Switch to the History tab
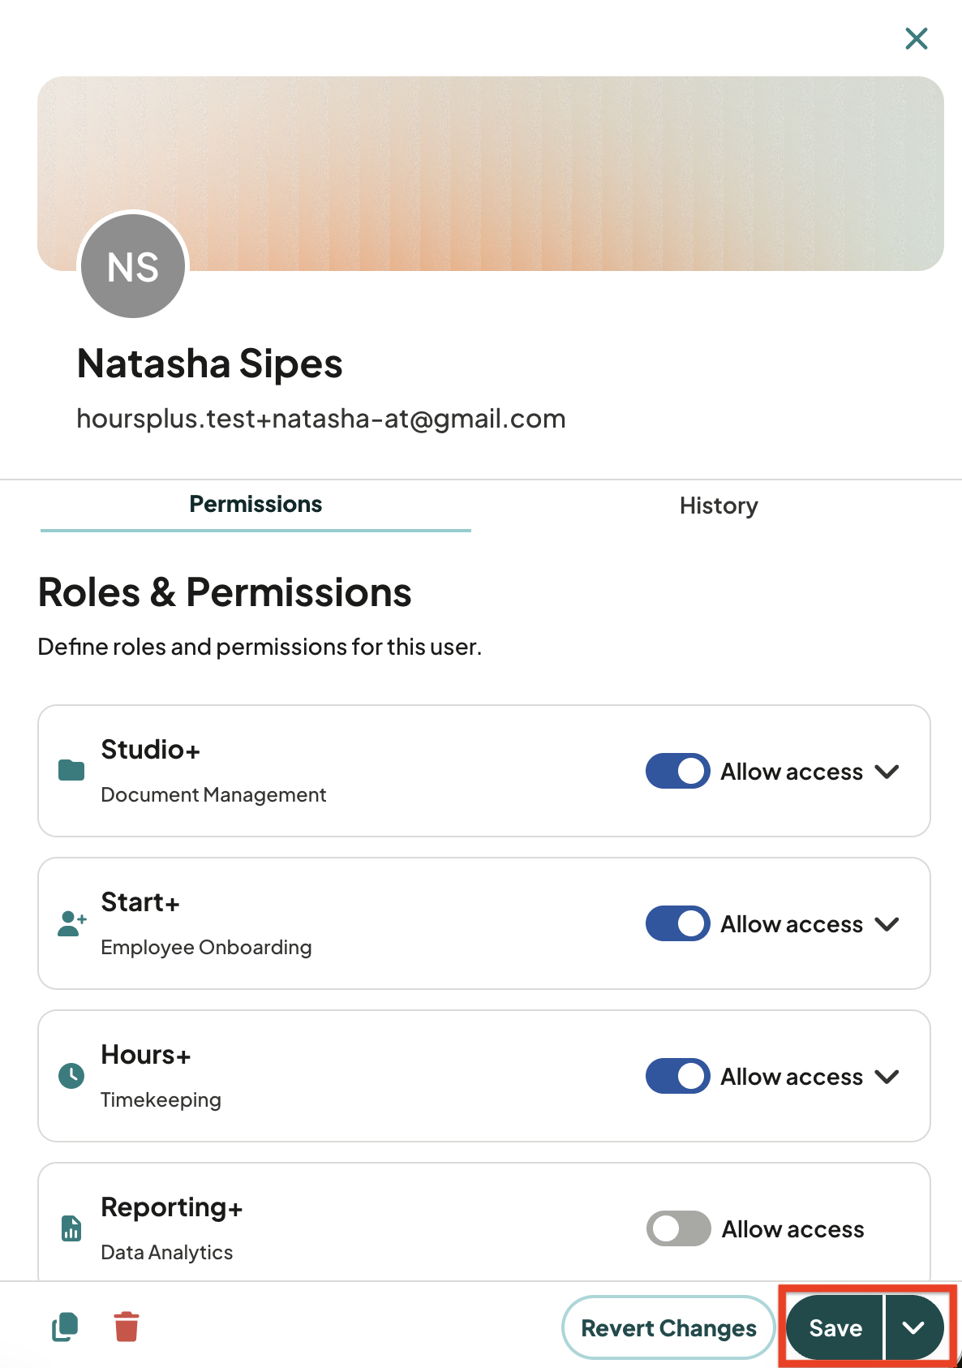Screen dimensions: 962x1368 (719, 505)
